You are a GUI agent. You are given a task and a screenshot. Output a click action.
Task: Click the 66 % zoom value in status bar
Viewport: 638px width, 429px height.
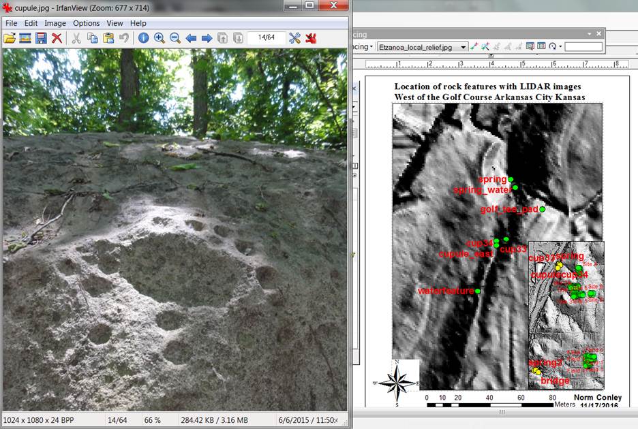[x=153, y=420]
